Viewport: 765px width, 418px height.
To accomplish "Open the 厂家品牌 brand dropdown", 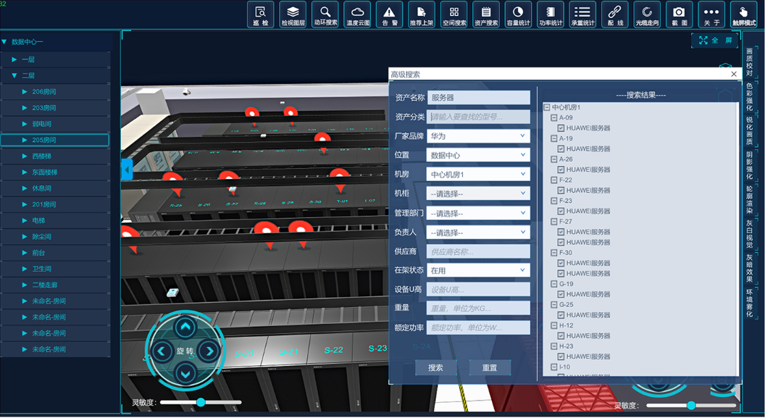I will 479,136.
